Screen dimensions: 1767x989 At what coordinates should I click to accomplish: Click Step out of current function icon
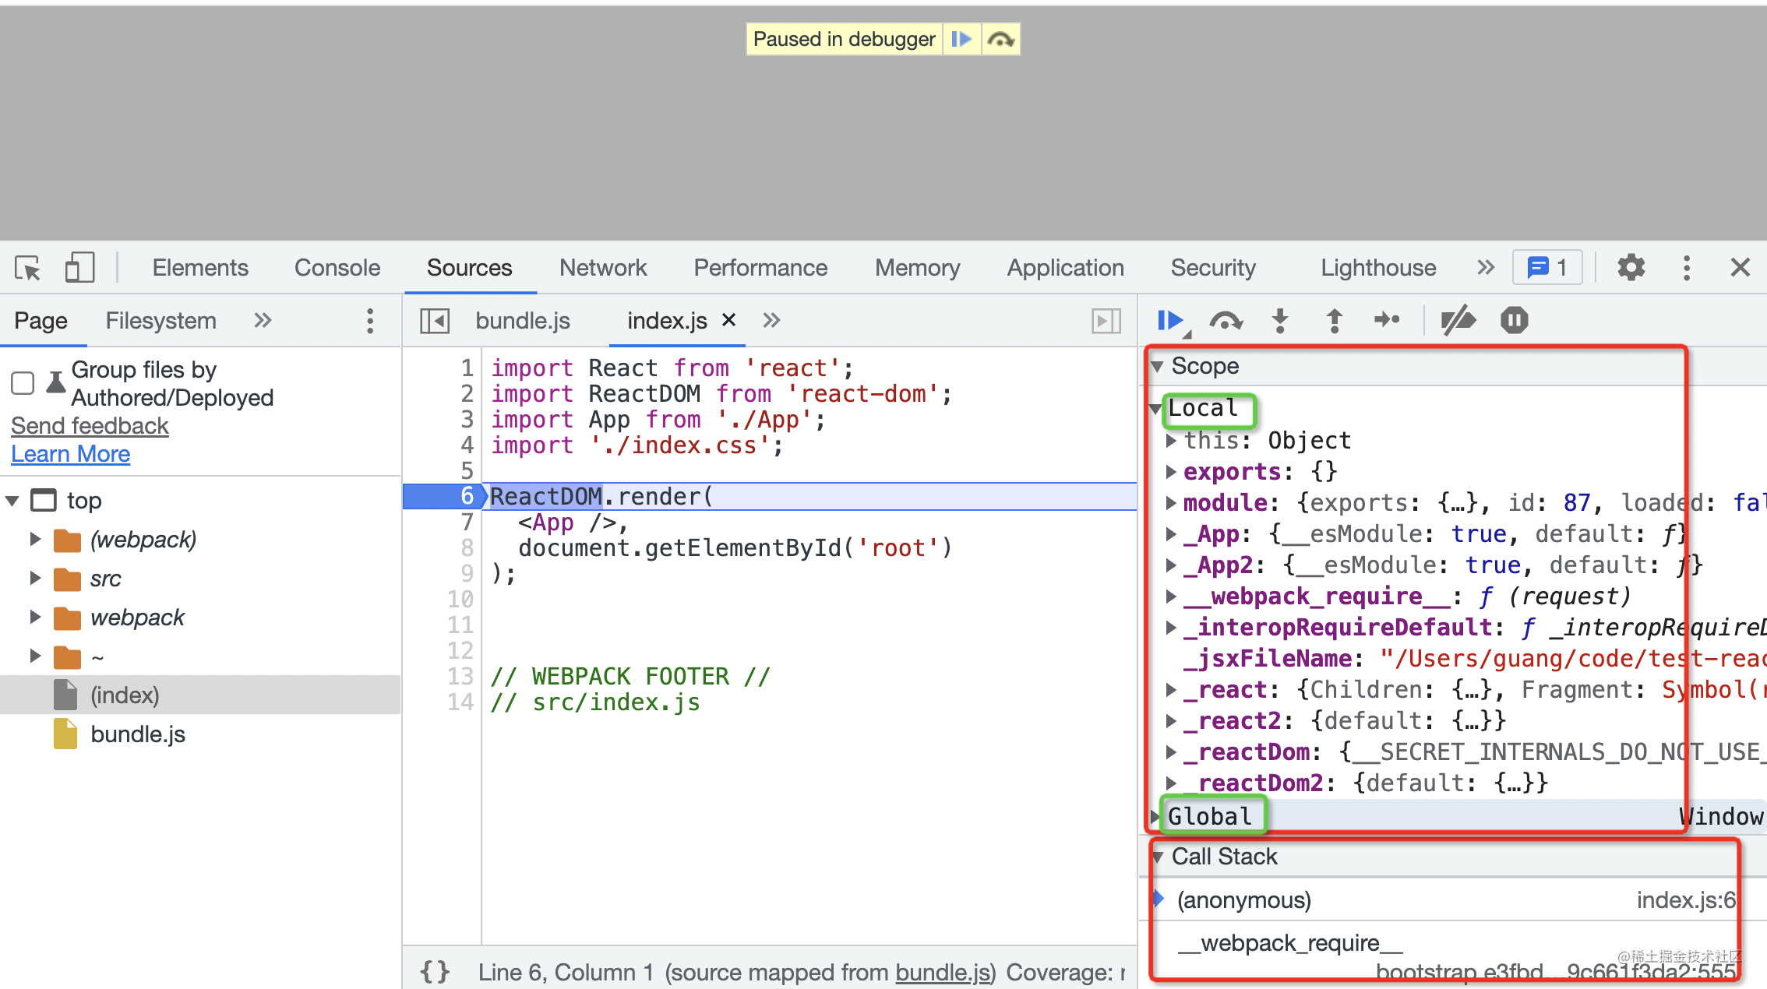pyautogui.click(x=1335, y=320)
